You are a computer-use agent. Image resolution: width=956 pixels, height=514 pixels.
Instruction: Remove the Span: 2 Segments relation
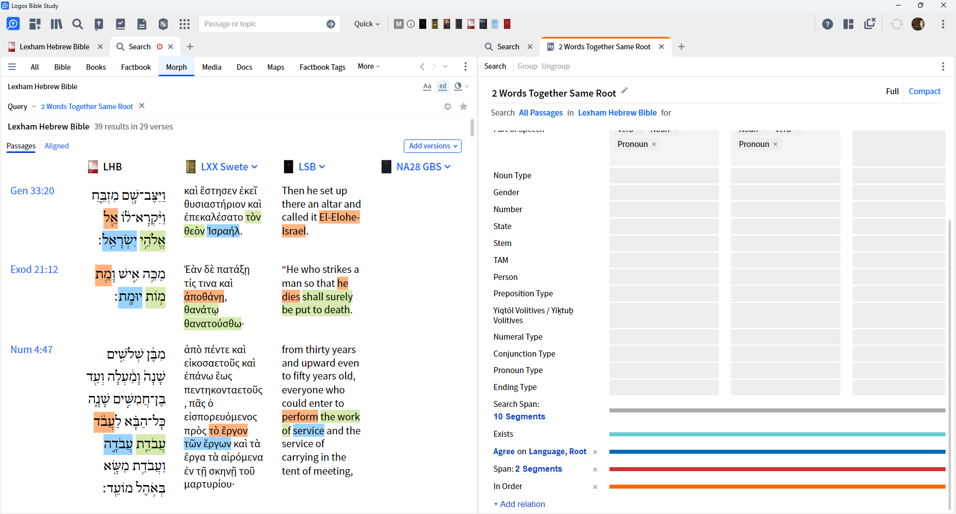[595, 470]
